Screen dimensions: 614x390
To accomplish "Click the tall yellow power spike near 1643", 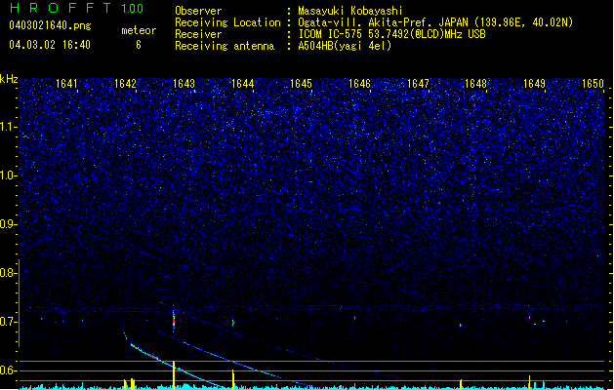I will tap(174, 375).
